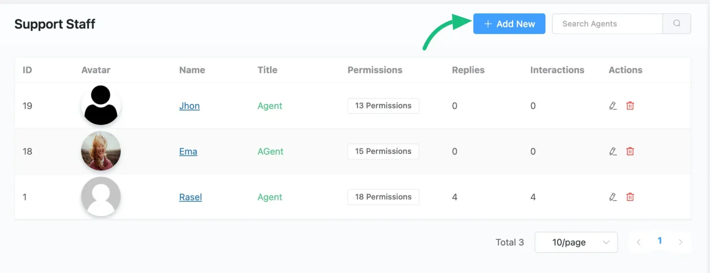Open the 10/page size dropdown
The height and width of the screenshot is (273, 710).
point(576,242)
